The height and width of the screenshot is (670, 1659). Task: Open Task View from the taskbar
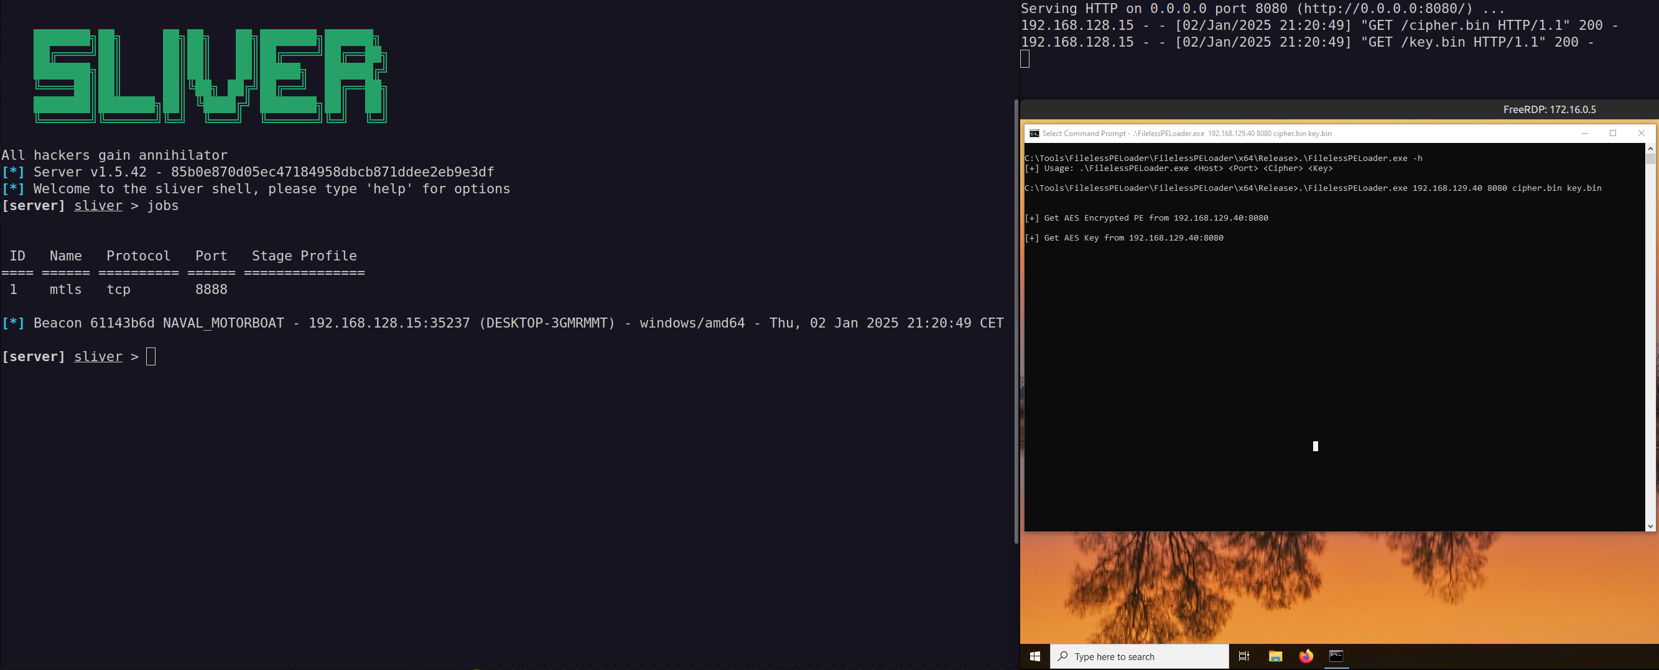pyautogui.click(x=1244, y=656)
